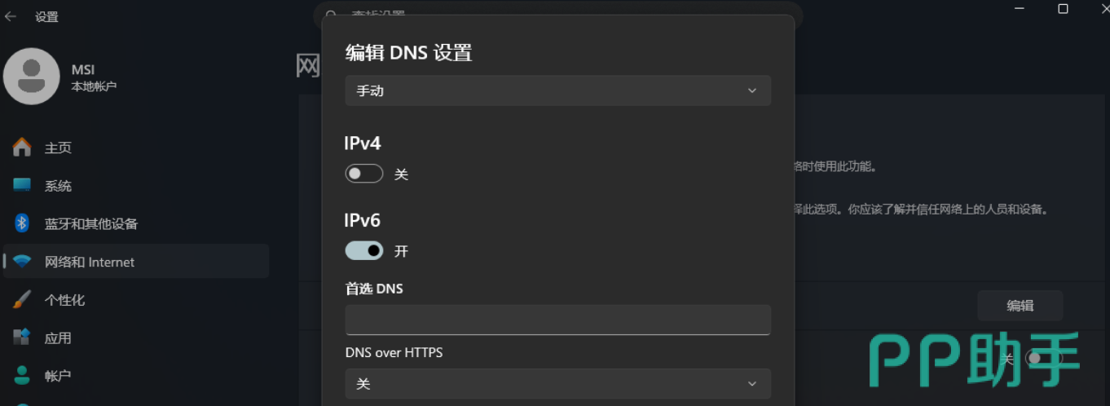This screenshot has height=406, width=1110.
Task: Focus the 首选 DNS input field
Action: (x=558, y=320)
